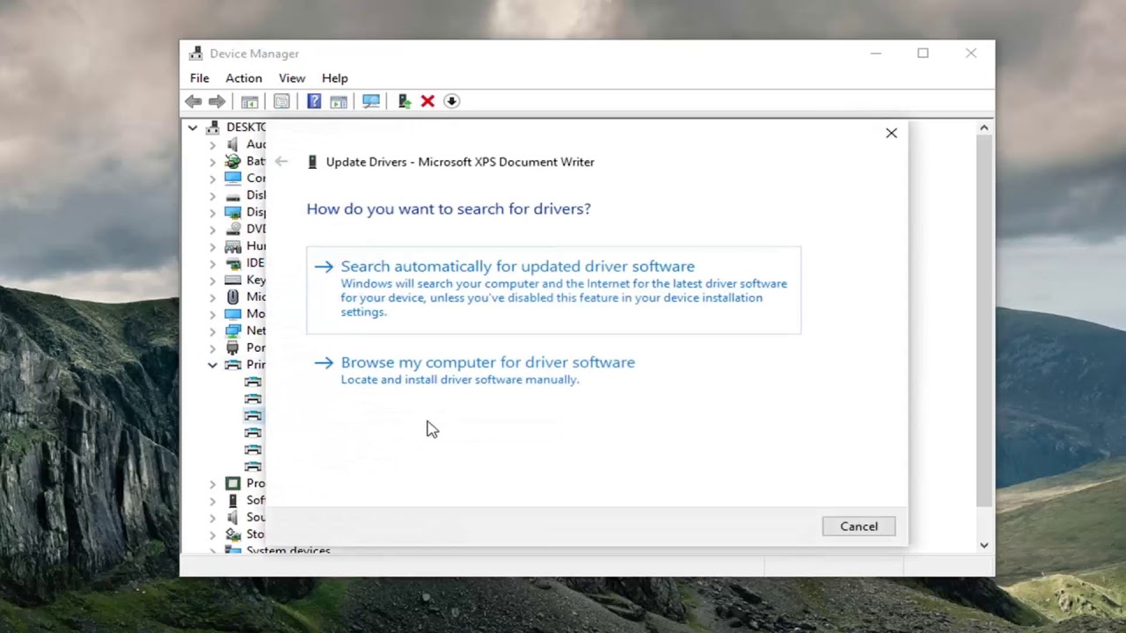1126x633 pixels.
Task: Open the File menu
Action: (200, 78)
